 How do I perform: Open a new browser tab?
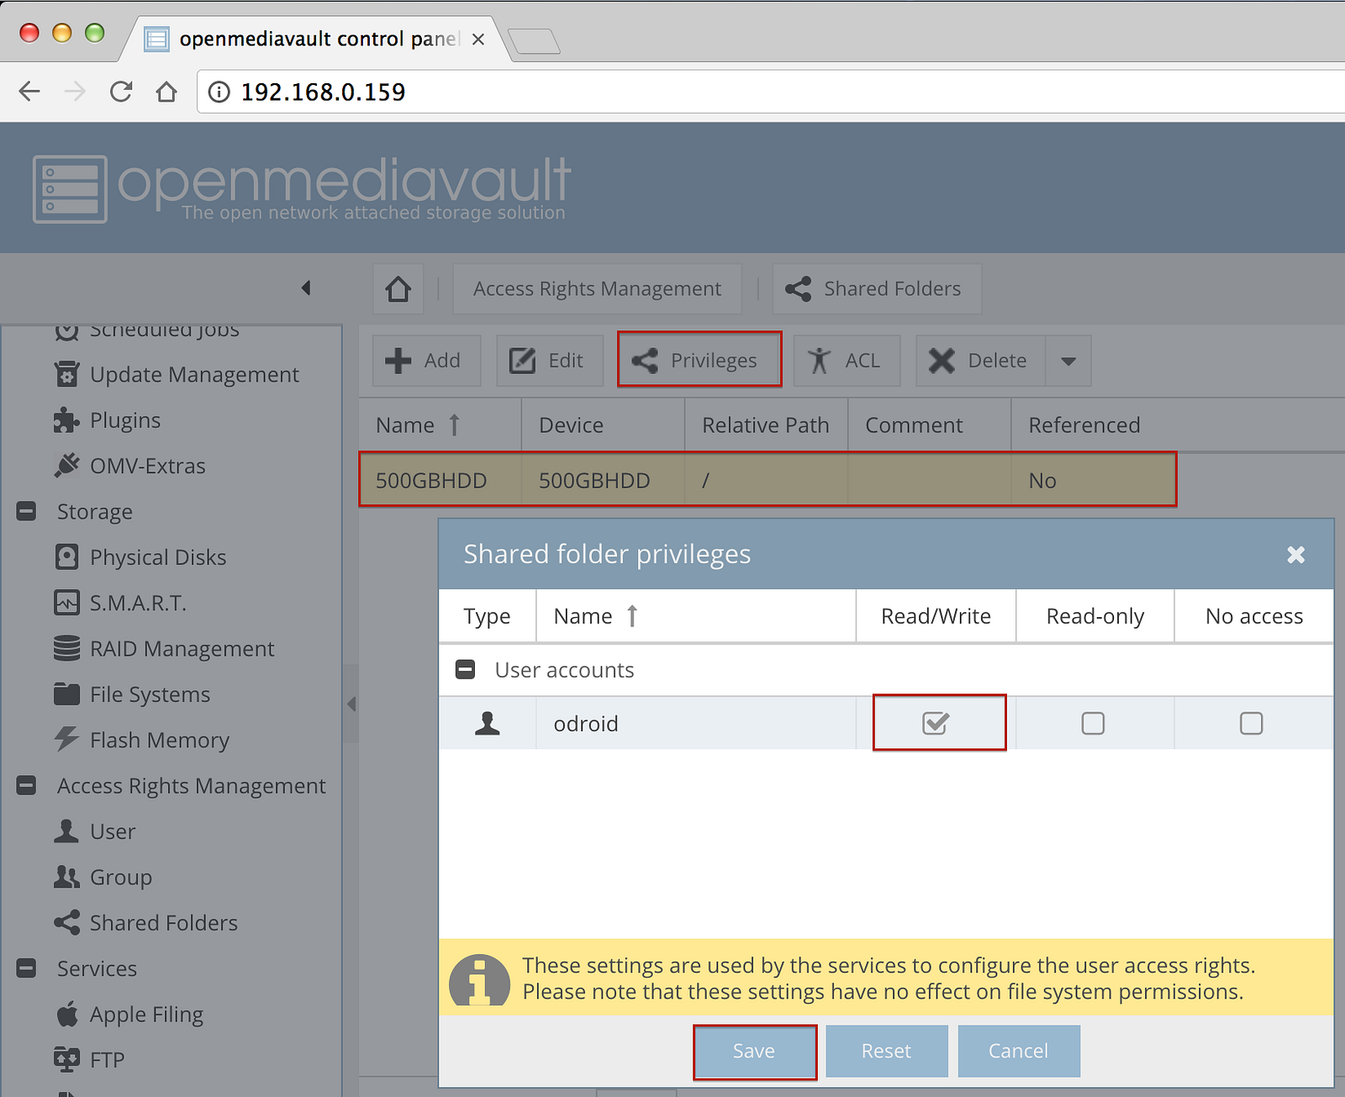point(535,40)
